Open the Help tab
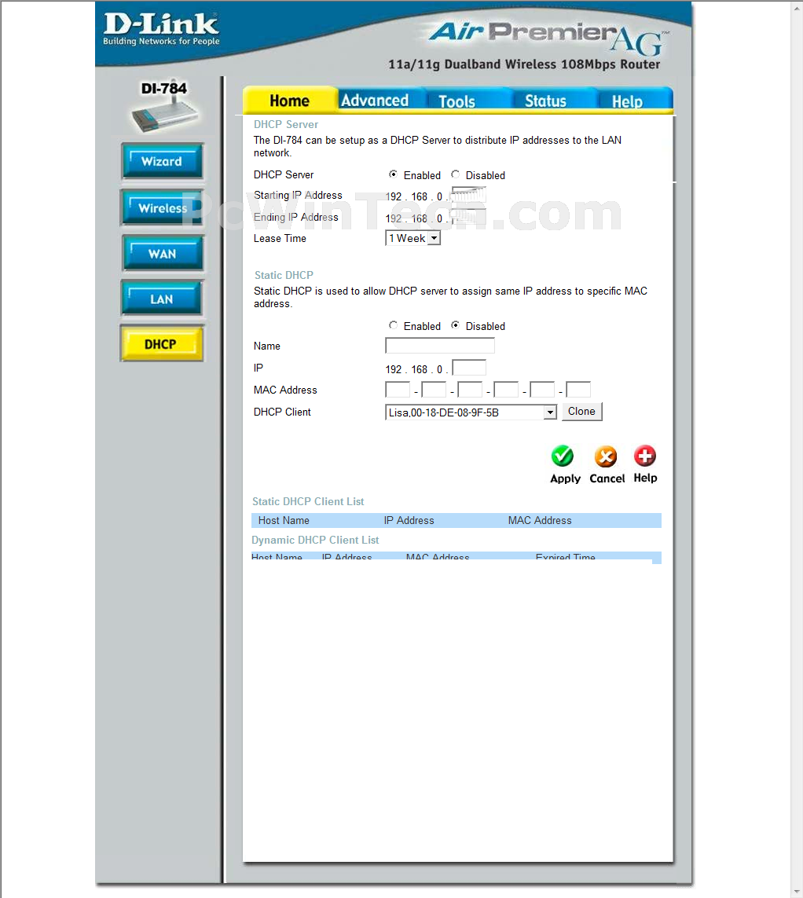The image size is (803, 898). [627, 101]
